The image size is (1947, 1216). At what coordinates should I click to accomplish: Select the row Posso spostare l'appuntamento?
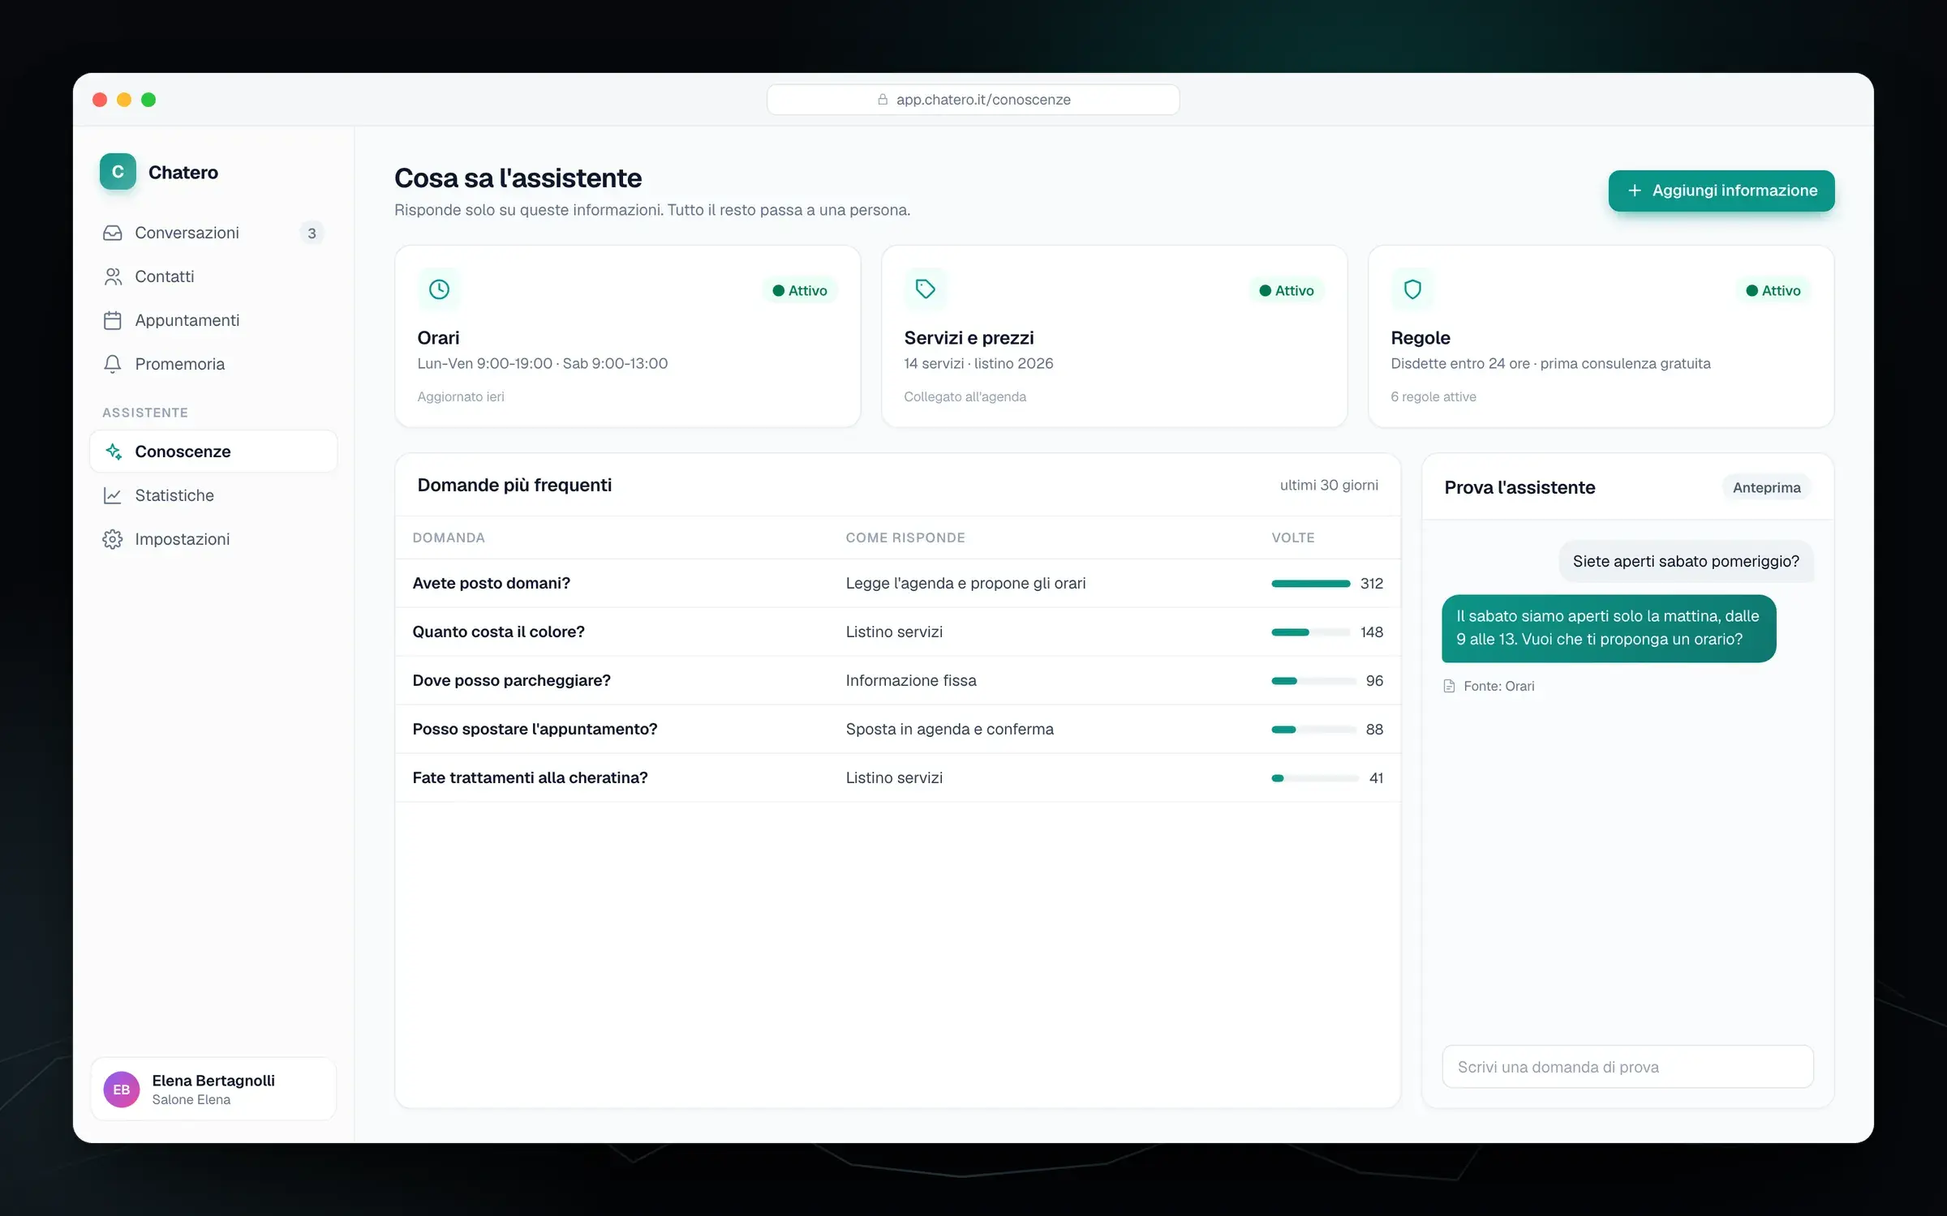(897, 730)
